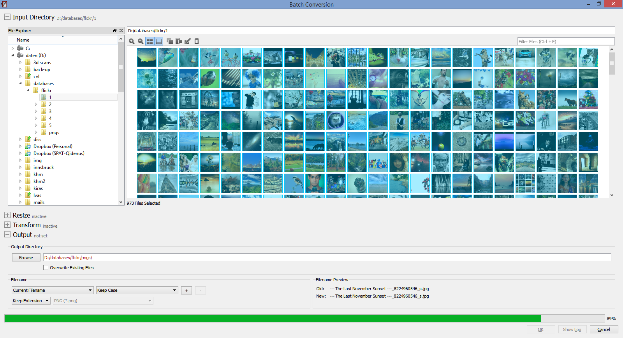Collapse the Output section
Screen dimensions: 623x338
(7, 234)
